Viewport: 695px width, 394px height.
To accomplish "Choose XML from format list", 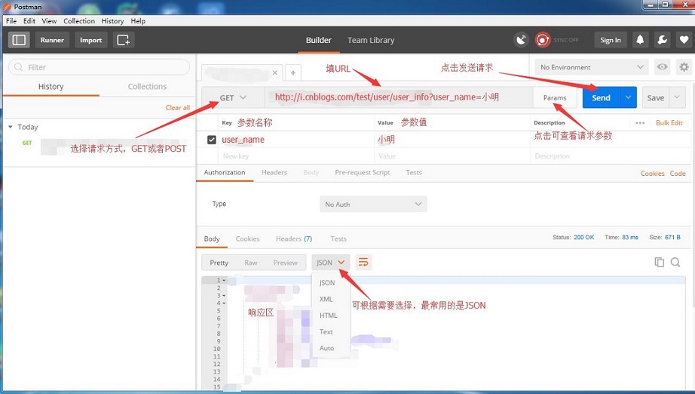I will (x=326, y=299).
